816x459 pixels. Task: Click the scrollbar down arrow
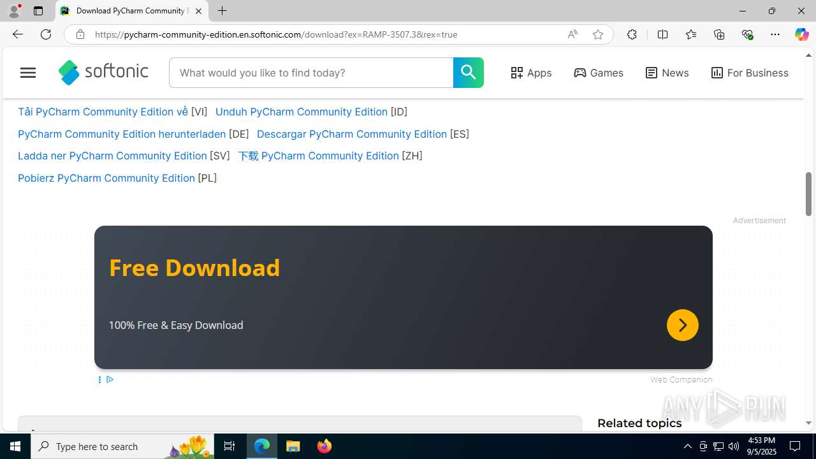click(x=808, y=423)
